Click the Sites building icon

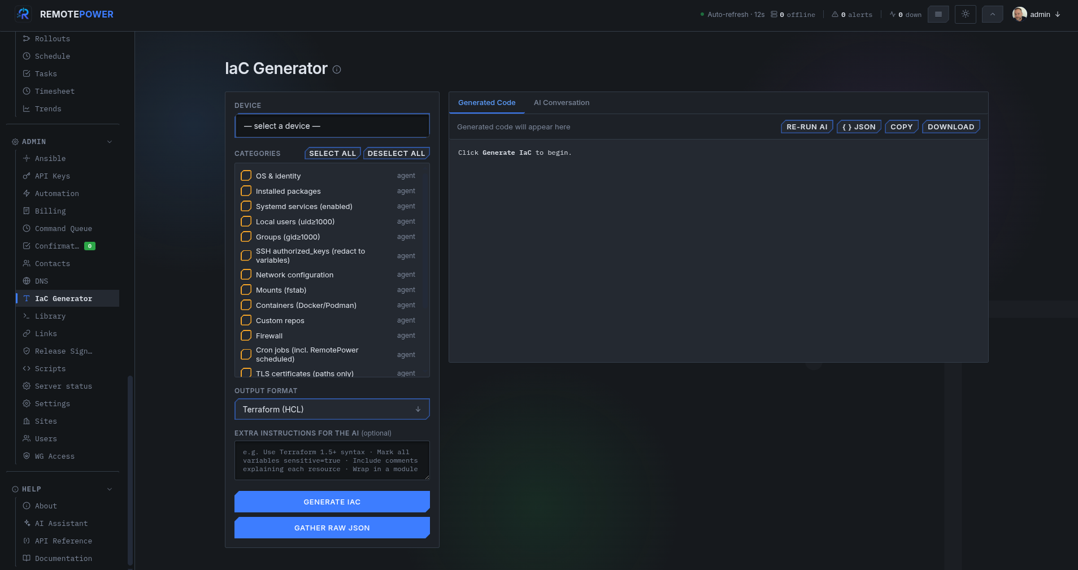coord(27,421)
